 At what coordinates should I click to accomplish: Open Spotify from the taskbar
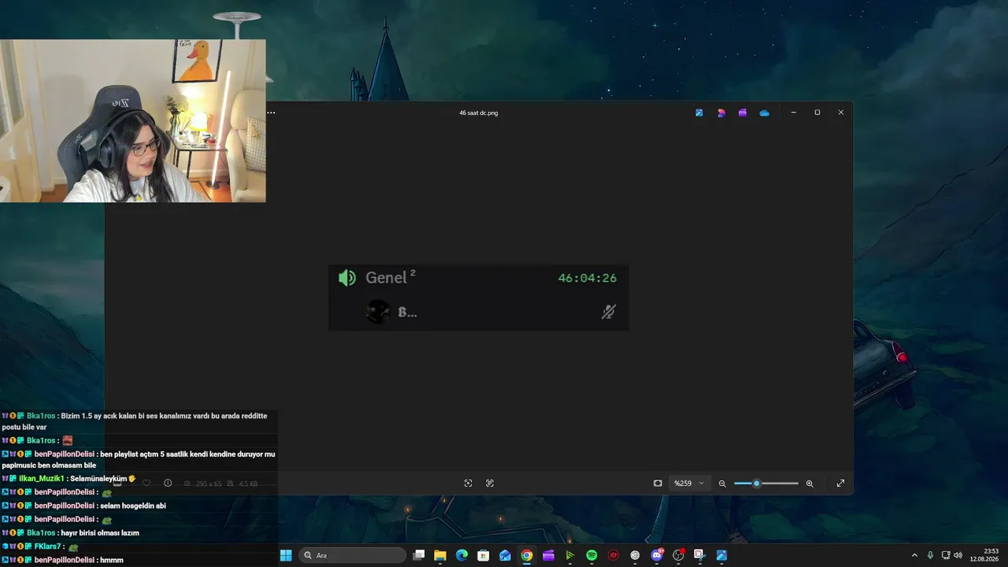[591, 555]
